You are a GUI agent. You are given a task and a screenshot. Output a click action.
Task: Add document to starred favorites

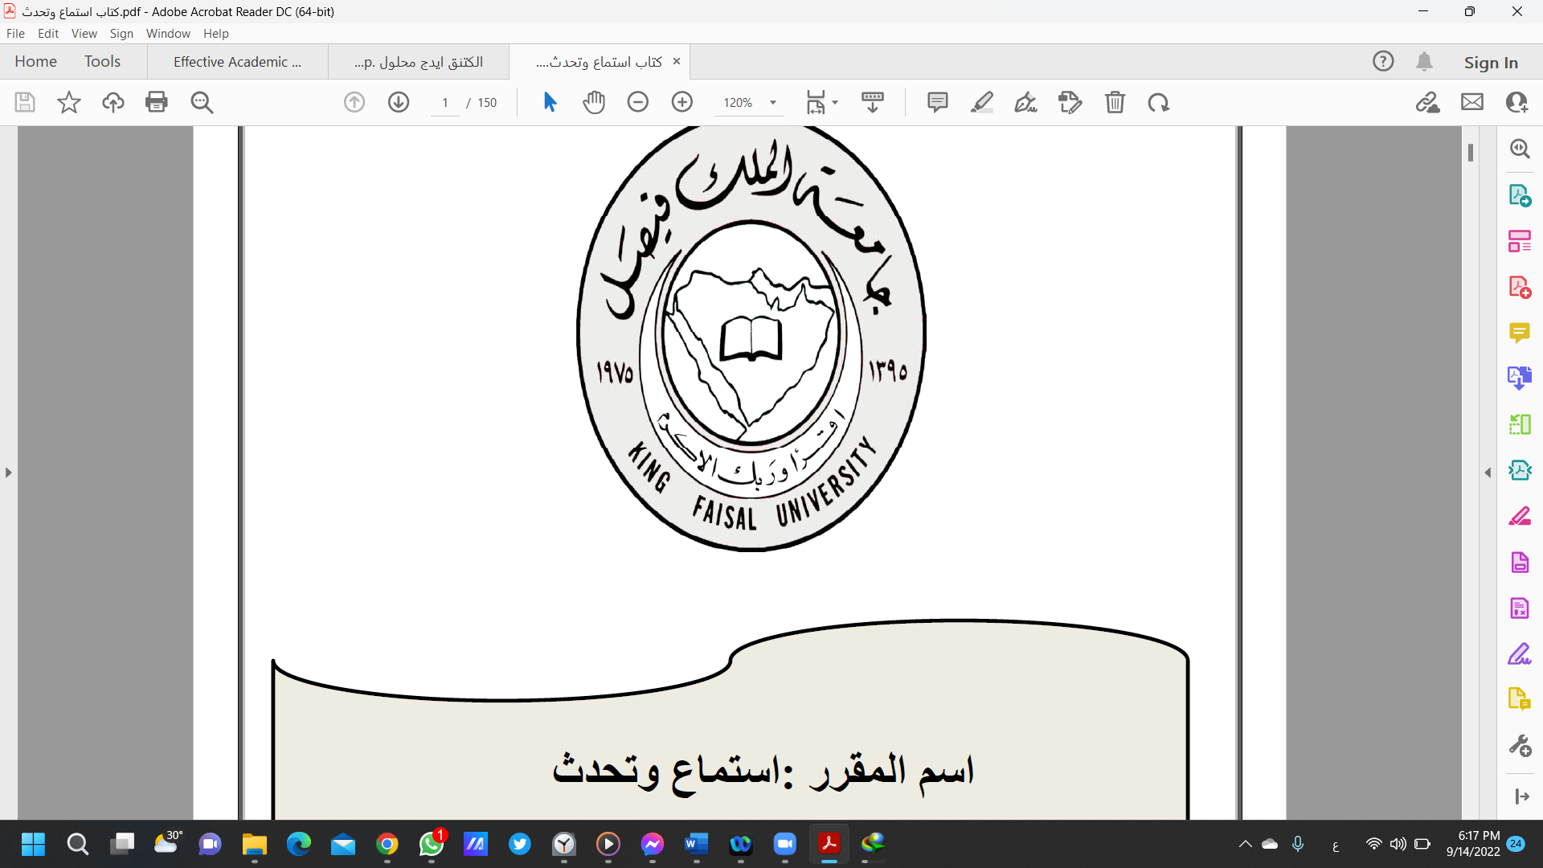coord(69,102)
